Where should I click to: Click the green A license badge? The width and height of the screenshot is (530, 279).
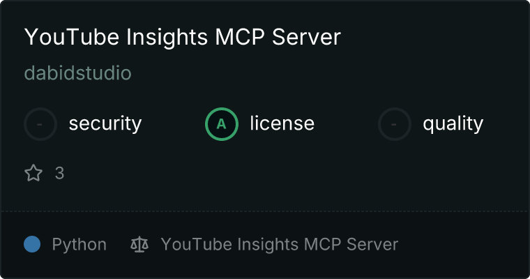[x=222, y=124]
